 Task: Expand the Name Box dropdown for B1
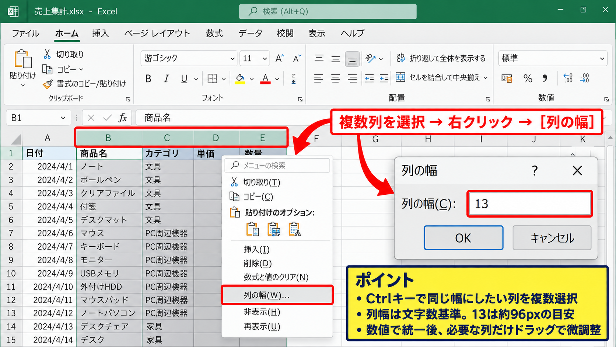[x=63, y=118]
